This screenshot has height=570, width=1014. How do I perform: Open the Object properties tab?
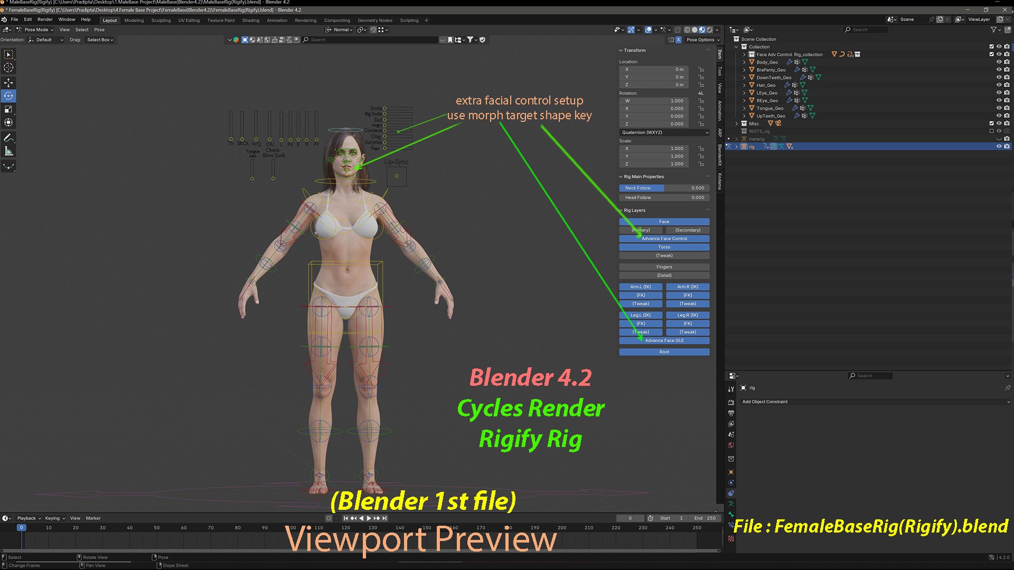731,472
